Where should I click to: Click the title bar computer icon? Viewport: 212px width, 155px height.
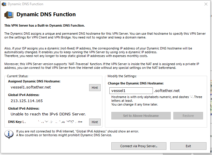tap(4, 4)
